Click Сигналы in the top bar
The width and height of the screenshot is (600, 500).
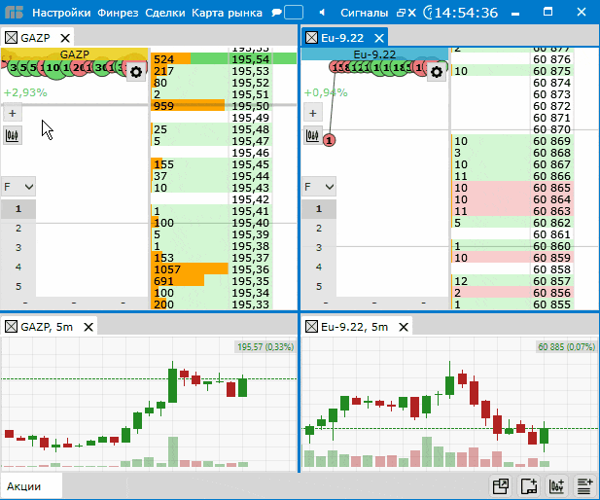point(365,14)
